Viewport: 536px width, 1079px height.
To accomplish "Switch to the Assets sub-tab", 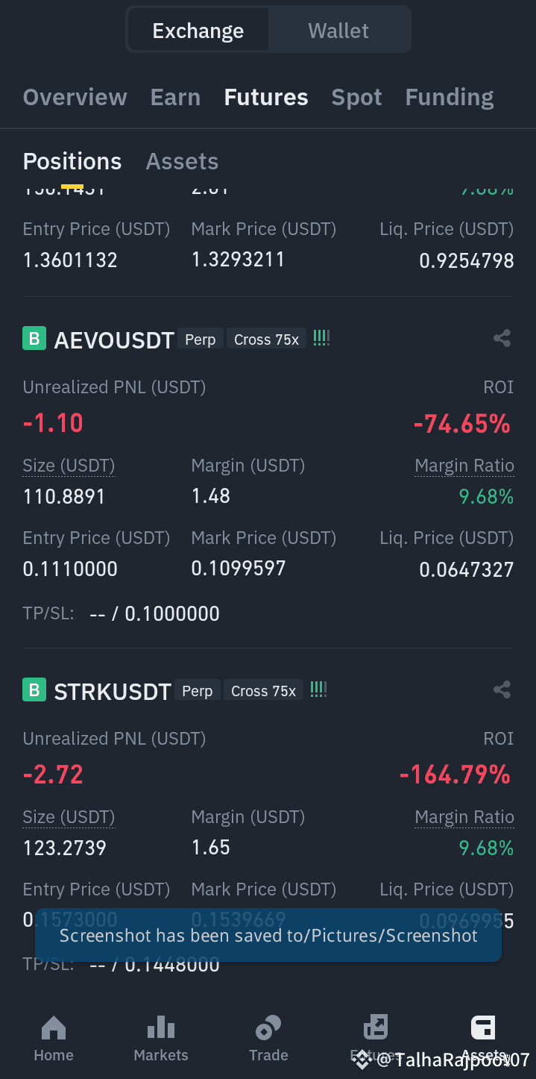I will click(182, 161).
